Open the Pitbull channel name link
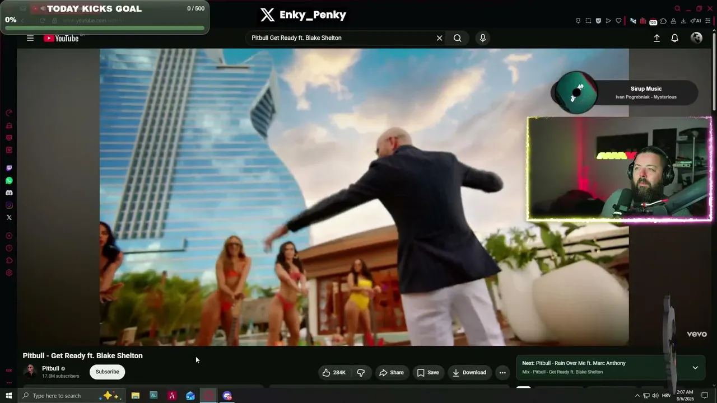The width and height of the screenshot is (717, 403). (x=50, y=368)
